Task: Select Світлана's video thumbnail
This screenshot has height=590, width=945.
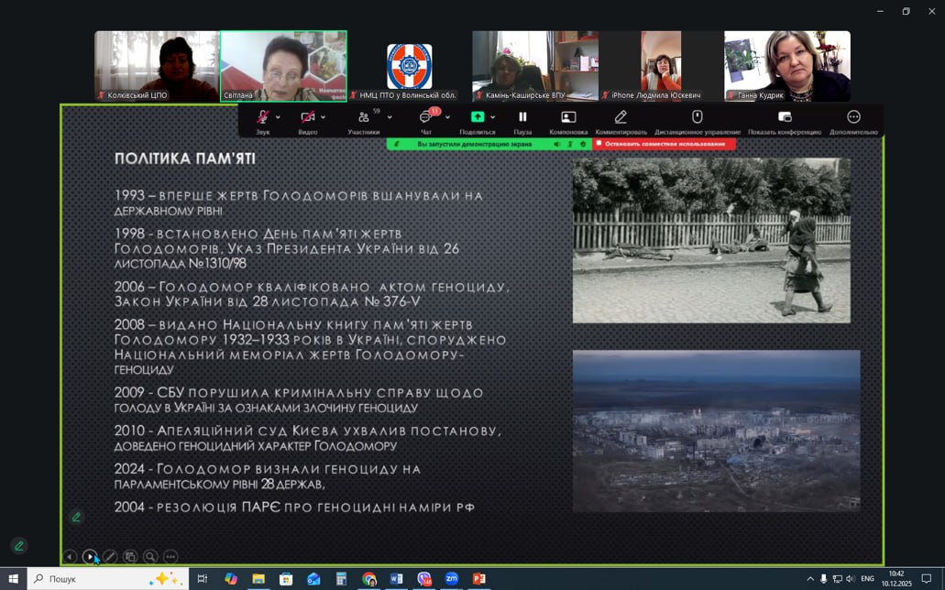Action: [x=283, y=66]
